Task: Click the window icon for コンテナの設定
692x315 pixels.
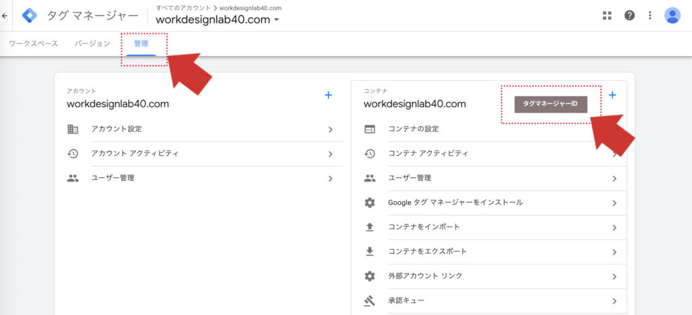Action: point(370,130)
